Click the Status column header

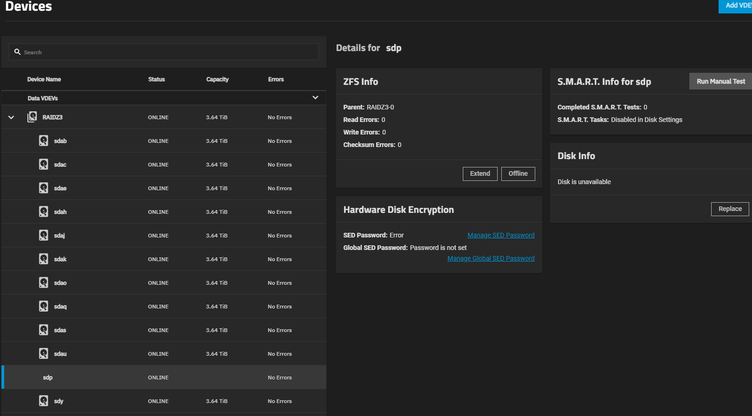(156, 79)
